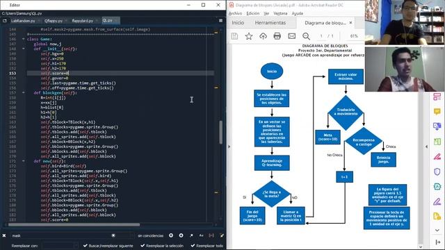Click the file list icon left of editor tabs
This screenshot has width=445, height=250.
coord(5,21)
